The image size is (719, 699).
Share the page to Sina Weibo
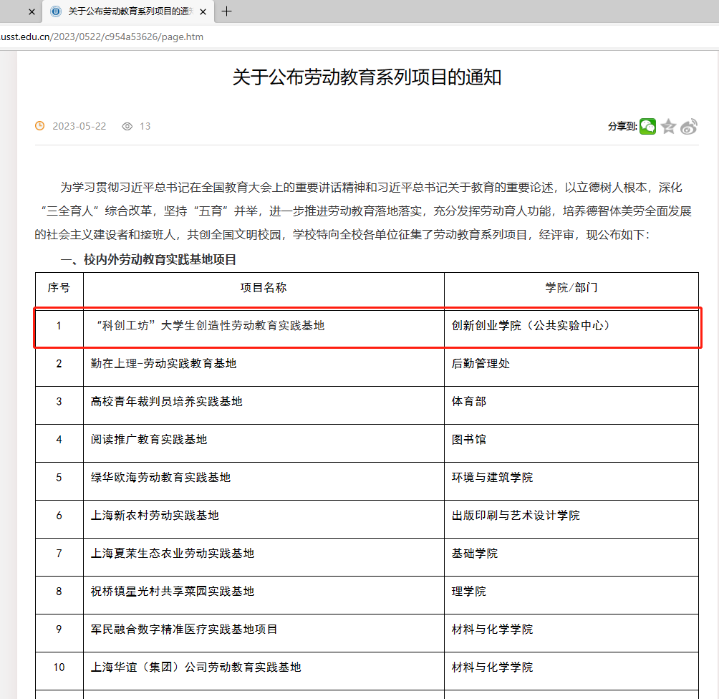[689, 127]
